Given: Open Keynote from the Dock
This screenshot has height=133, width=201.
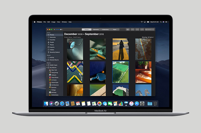Looking at the screenshot, I should [x=126, y=104].
